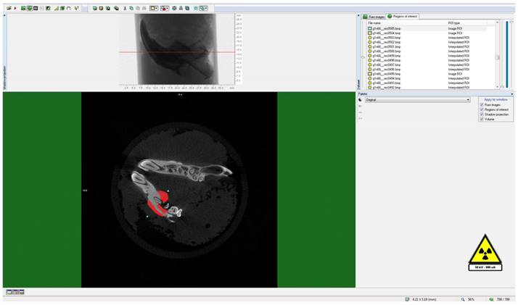
Task: Click the arch-shaped measure tool icon
Action: (68, 8)
